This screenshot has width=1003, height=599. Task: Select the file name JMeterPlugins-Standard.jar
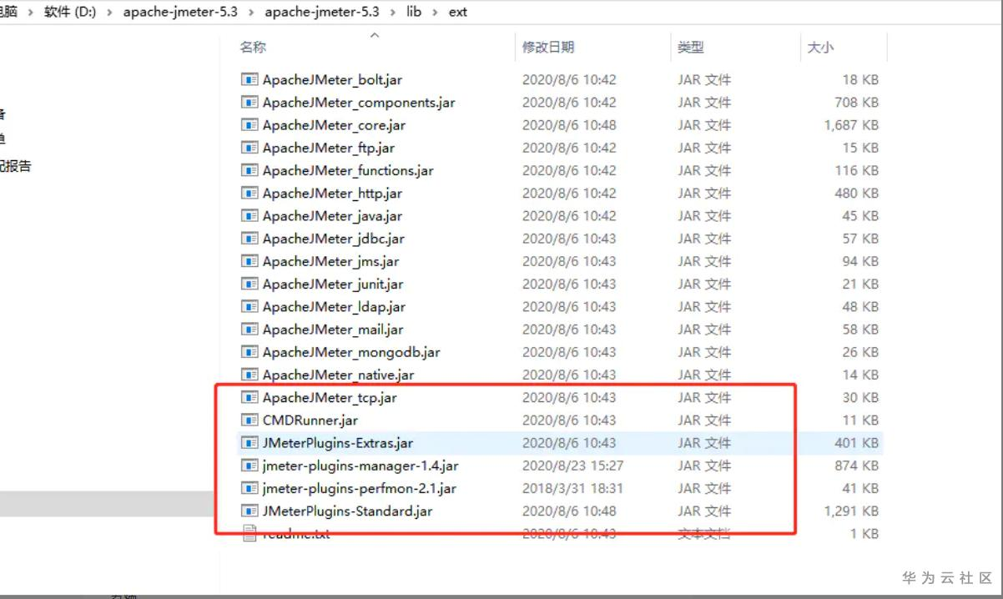tap(347, 511)
